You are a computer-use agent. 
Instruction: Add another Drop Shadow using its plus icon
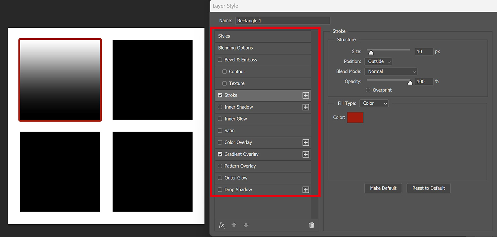point(305,189)
